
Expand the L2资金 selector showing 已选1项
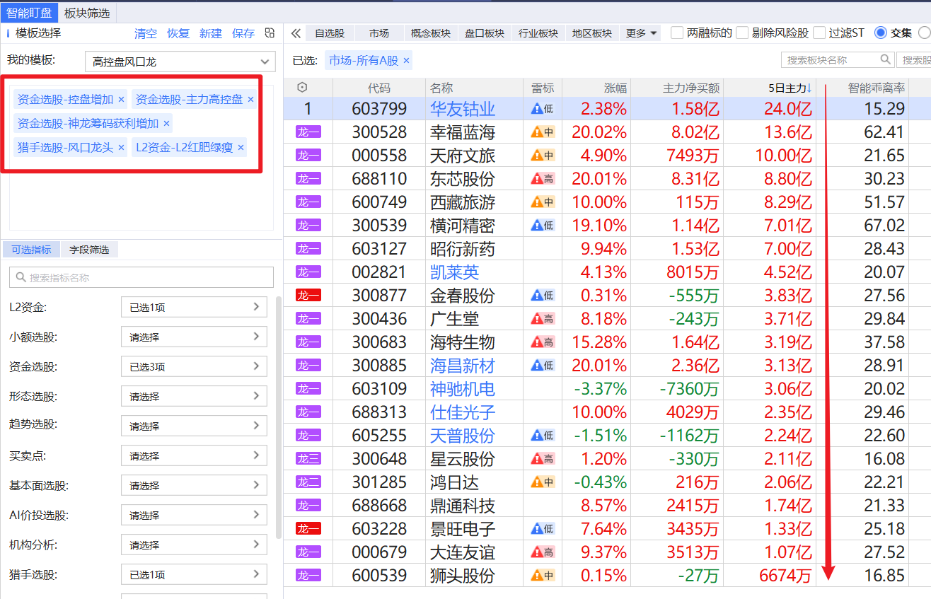point(194,308)
